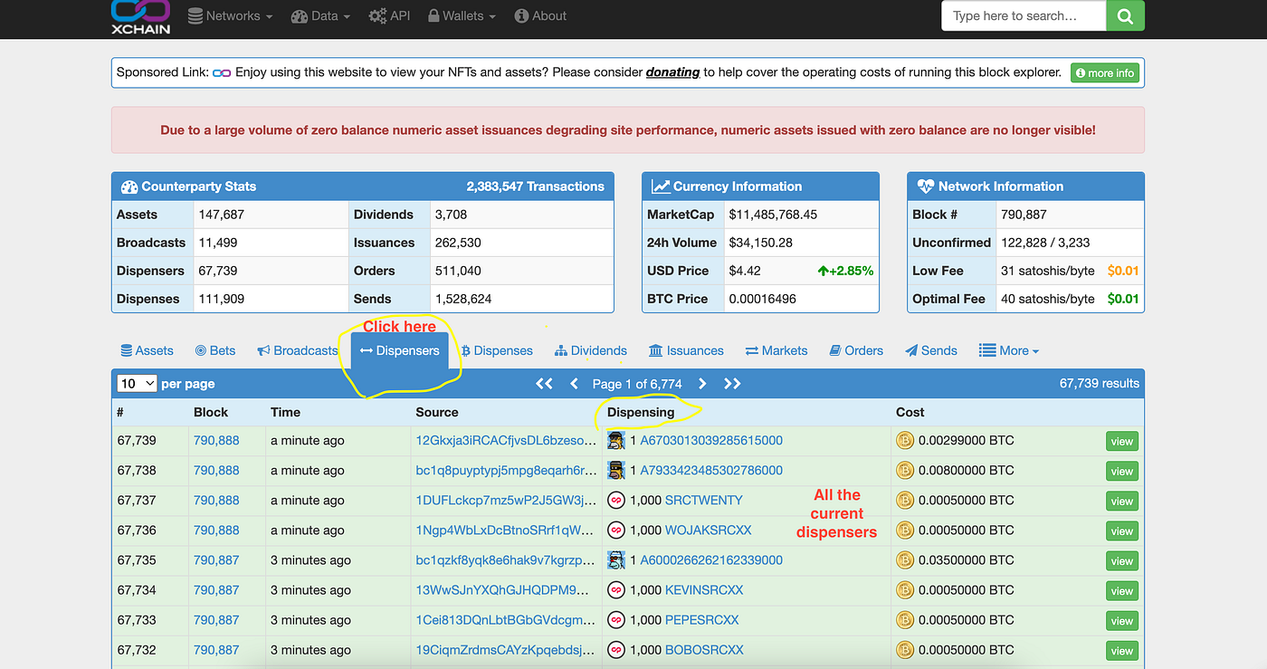
Task: View dispenser 67,736 details
Action: pos(1122,530)
